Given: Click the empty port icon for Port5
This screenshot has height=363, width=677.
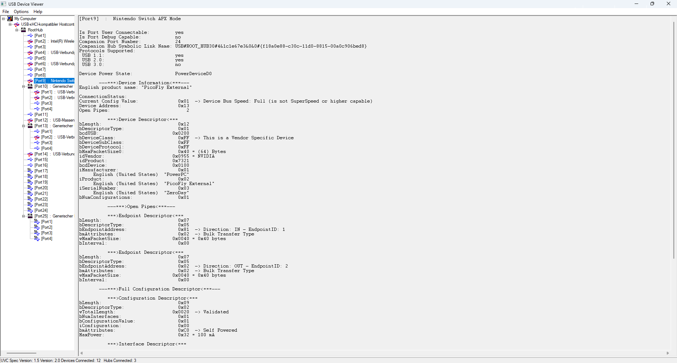Looking at the screenshot, I should pos(30,58).
